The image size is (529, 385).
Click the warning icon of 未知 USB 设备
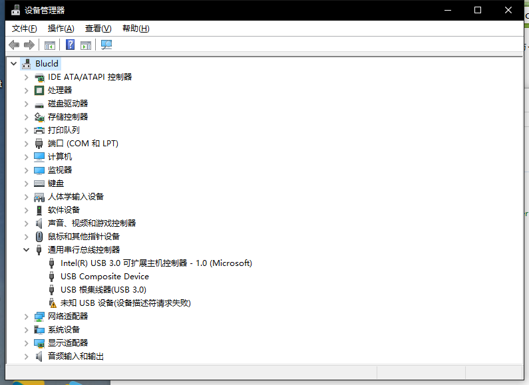click(52, 303)
